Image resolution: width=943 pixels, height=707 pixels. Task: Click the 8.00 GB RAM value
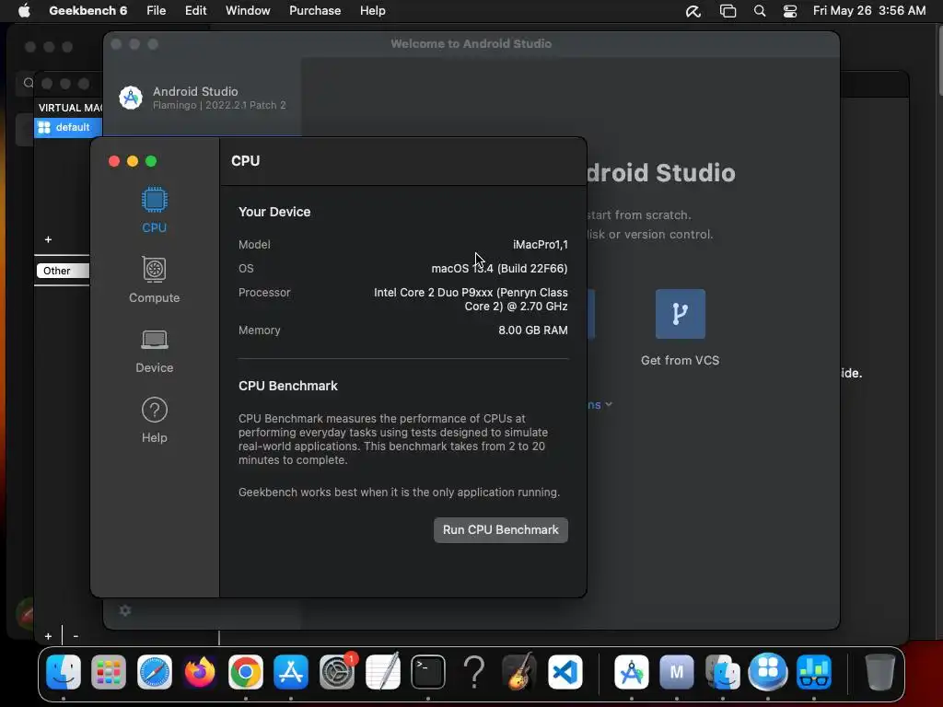tap(533, 330)
